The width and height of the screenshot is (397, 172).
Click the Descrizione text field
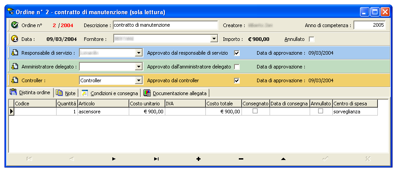coord(165,25)
